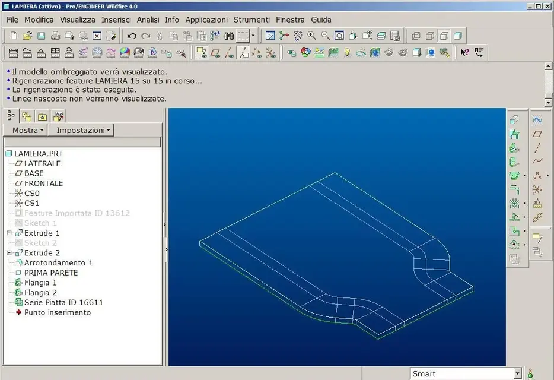Viewport: 554px width, 380px height.
Task: Select Flangia 1 in model tree
Action: [x=40, y=283]
